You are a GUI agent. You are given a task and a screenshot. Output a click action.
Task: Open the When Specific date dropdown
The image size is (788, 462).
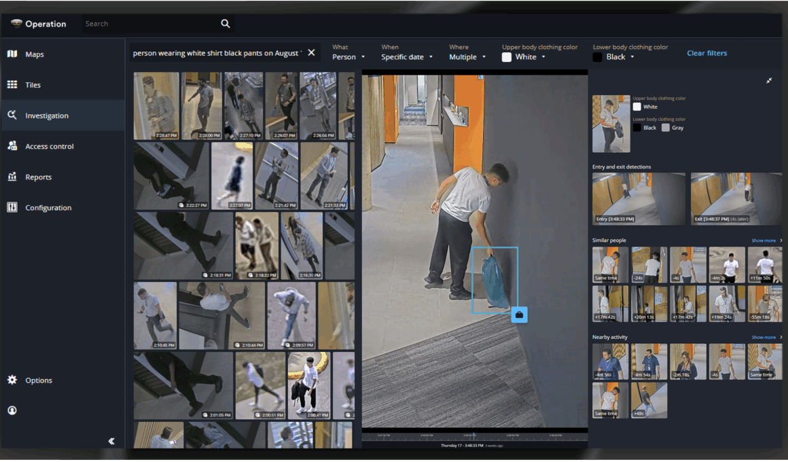(407, 57)
